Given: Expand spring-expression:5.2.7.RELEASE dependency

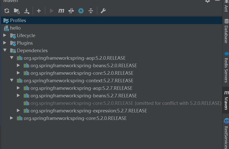Looking at the screenshot, I should (x=18, y=111).
